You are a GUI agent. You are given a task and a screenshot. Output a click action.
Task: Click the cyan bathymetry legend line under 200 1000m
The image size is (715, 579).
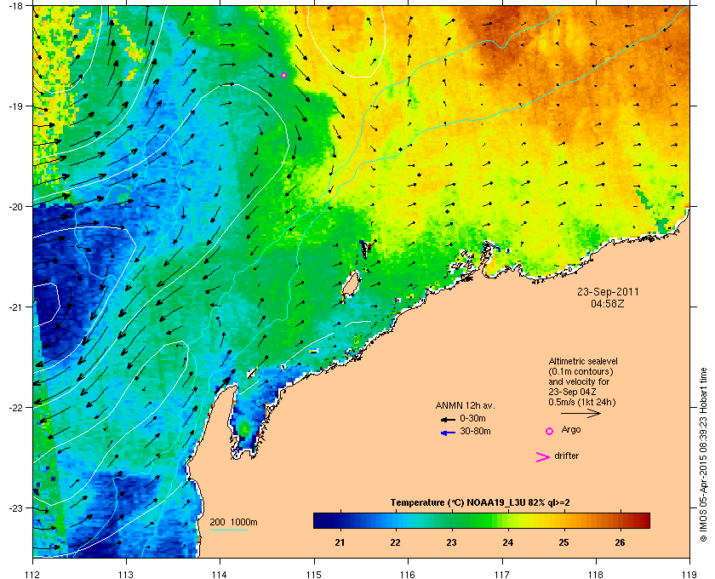pyautogui.click(x=228, y=530)
